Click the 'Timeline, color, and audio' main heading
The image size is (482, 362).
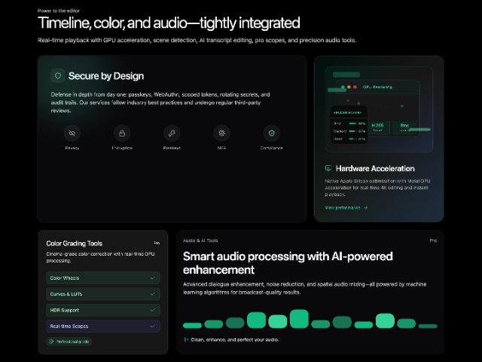(169, 23)
